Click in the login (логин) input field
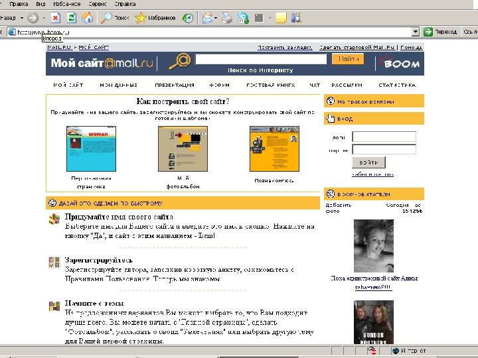 point(384,137)
